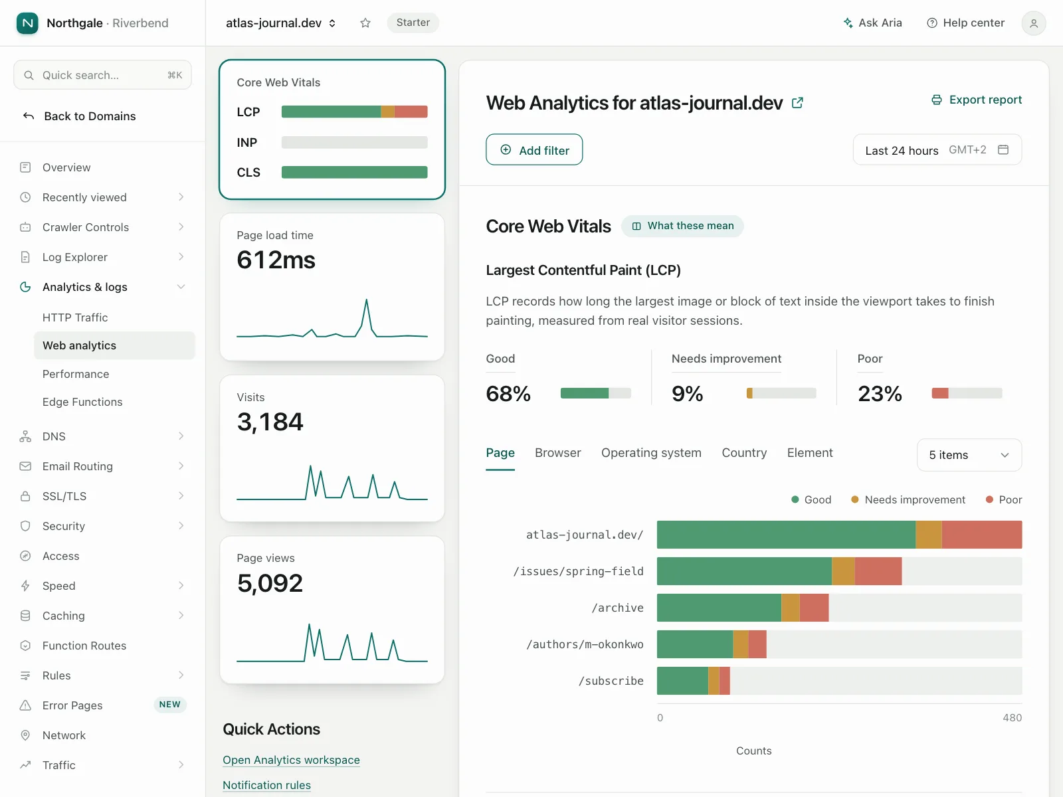Click the Email Routing envelope icon
This screenshot has height=797, width=1063.
point(25,466)
